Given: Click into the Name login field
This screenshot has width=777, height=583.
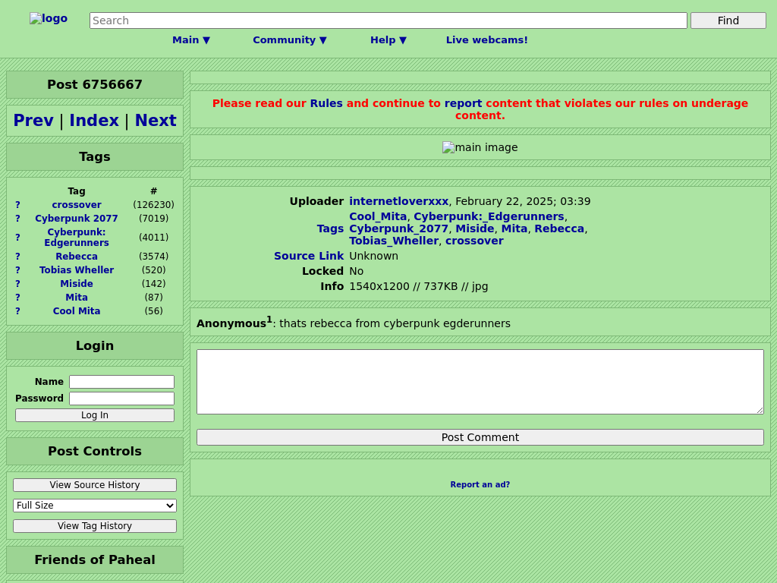Looking at the screenshot, I should [121, 382].
